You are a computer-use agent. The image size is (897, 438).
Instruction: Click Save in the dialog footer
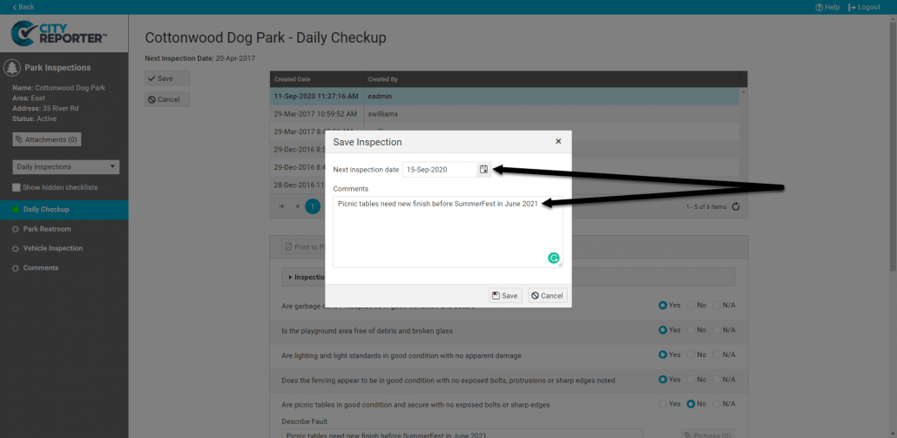click(505, 296)
